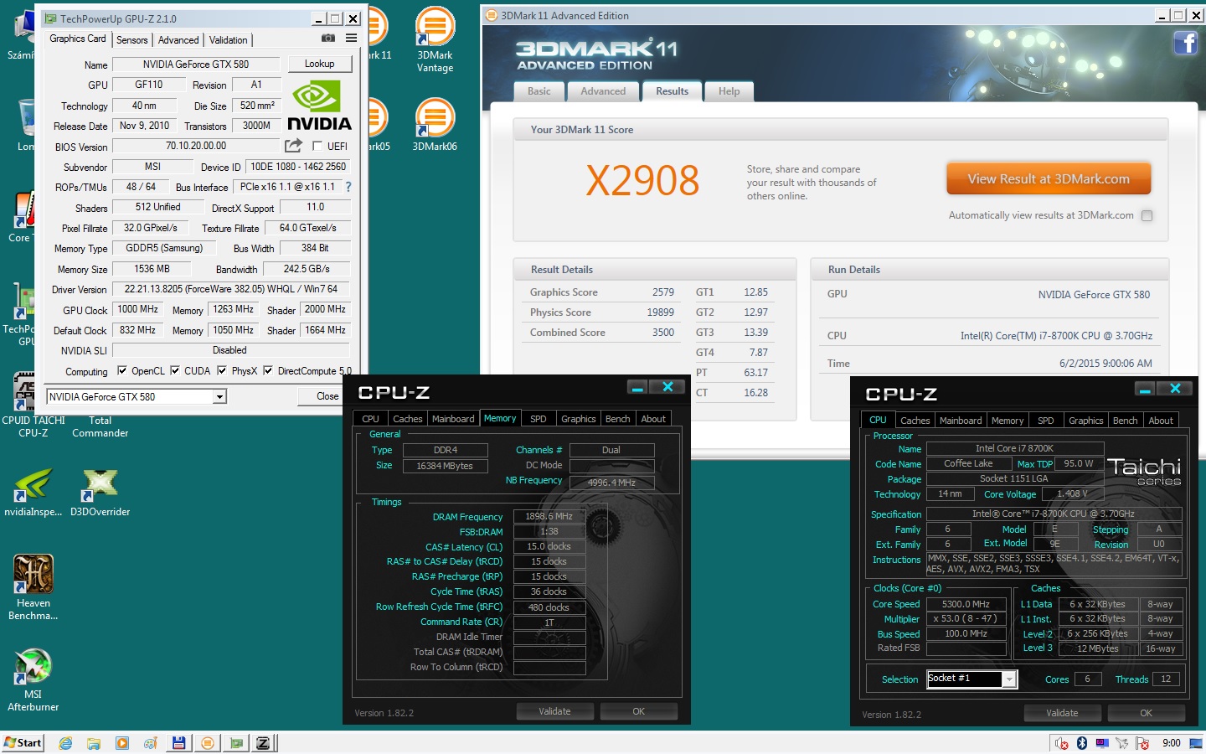1206x754 pixels.
Task: Switch to the Sensors tab in GPU-Z
Action: coord(131,40)
